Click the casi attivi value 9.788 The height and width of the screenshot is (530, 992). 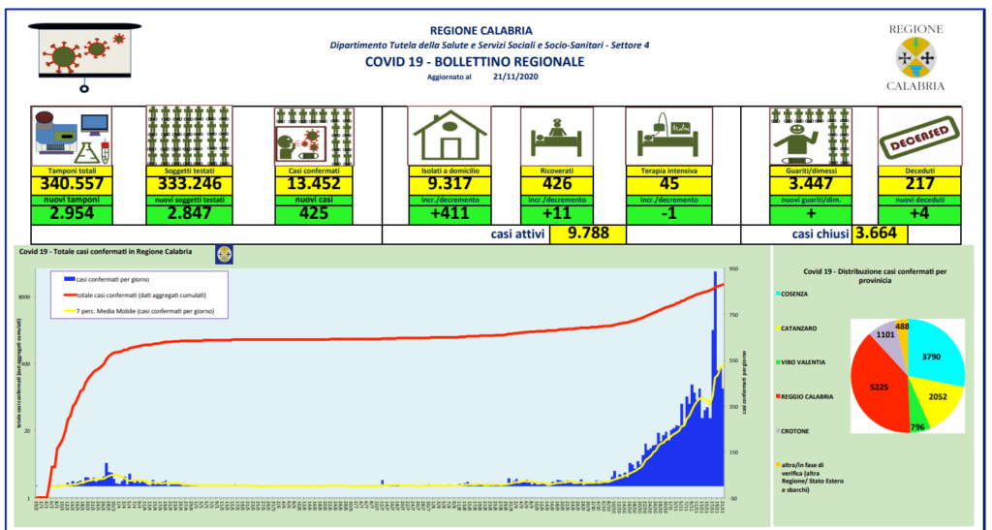[588, 234]
